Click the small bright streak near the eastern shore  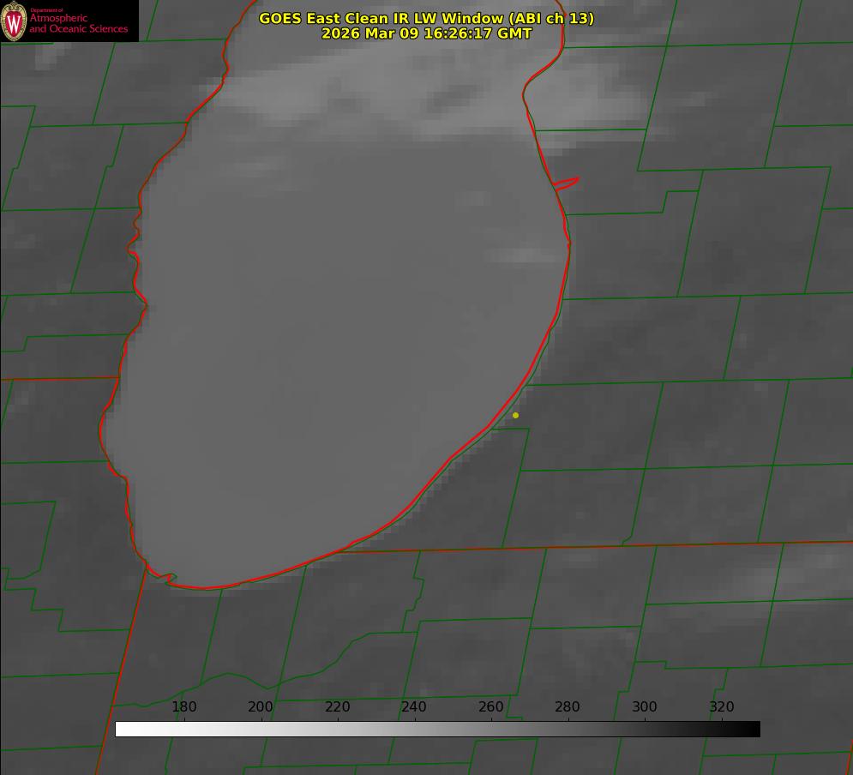521,255
